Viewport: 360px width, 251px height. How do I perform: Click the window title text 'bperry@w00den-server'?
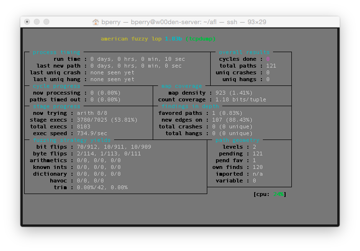tap(166, 22)
